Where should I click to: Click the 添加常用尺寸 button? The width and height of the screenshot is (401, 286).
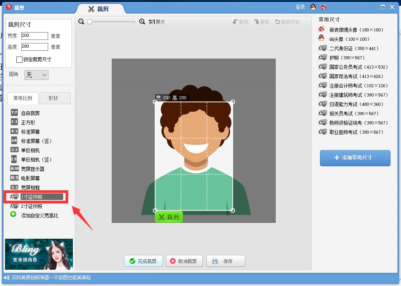(355, 158)
